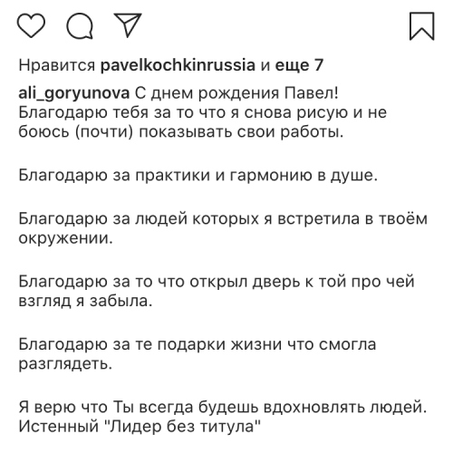Click the line "Благодарю за то что открыл дверь"

[217, 282]
